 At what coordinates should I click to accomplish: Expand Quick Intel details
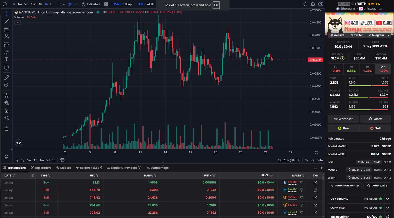[388, 208]
